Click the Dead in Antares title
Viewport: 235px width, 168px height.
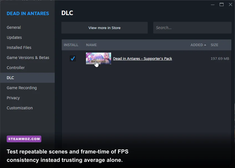28,13
